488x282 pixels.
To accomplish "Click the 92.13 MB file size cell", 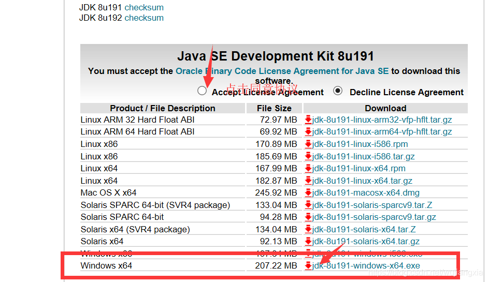I will 279,241.
